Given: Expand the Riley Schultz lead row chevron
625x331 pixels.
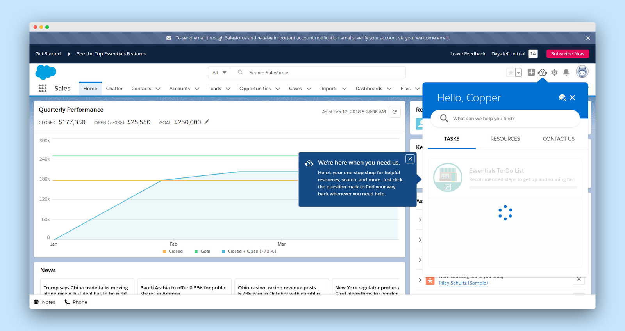Looking at the screenshot, I should 420,280.
